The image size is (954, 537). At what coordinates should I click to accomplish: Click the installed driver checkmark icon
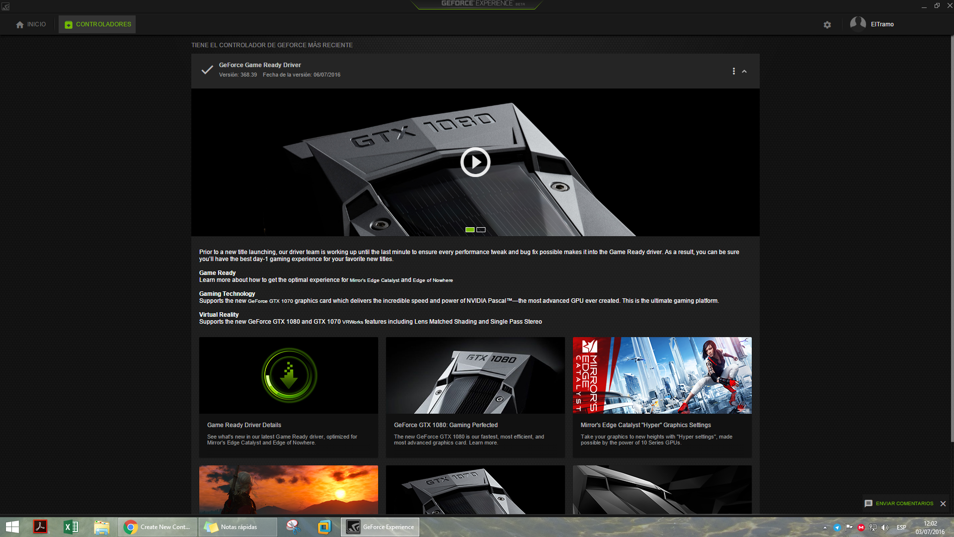click(207, 70)
